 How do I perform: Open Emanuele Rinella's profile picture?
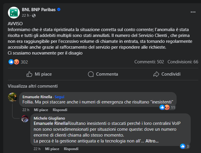(13, 97)
